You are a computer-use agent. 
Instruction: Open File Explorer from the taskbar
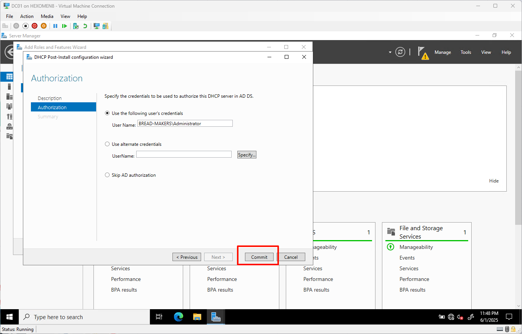(197, 317)
